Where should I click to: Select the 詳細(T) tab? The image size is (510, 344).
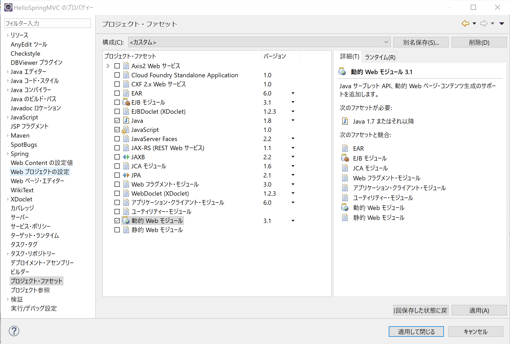pyautogui.click(x=349, y=56)
